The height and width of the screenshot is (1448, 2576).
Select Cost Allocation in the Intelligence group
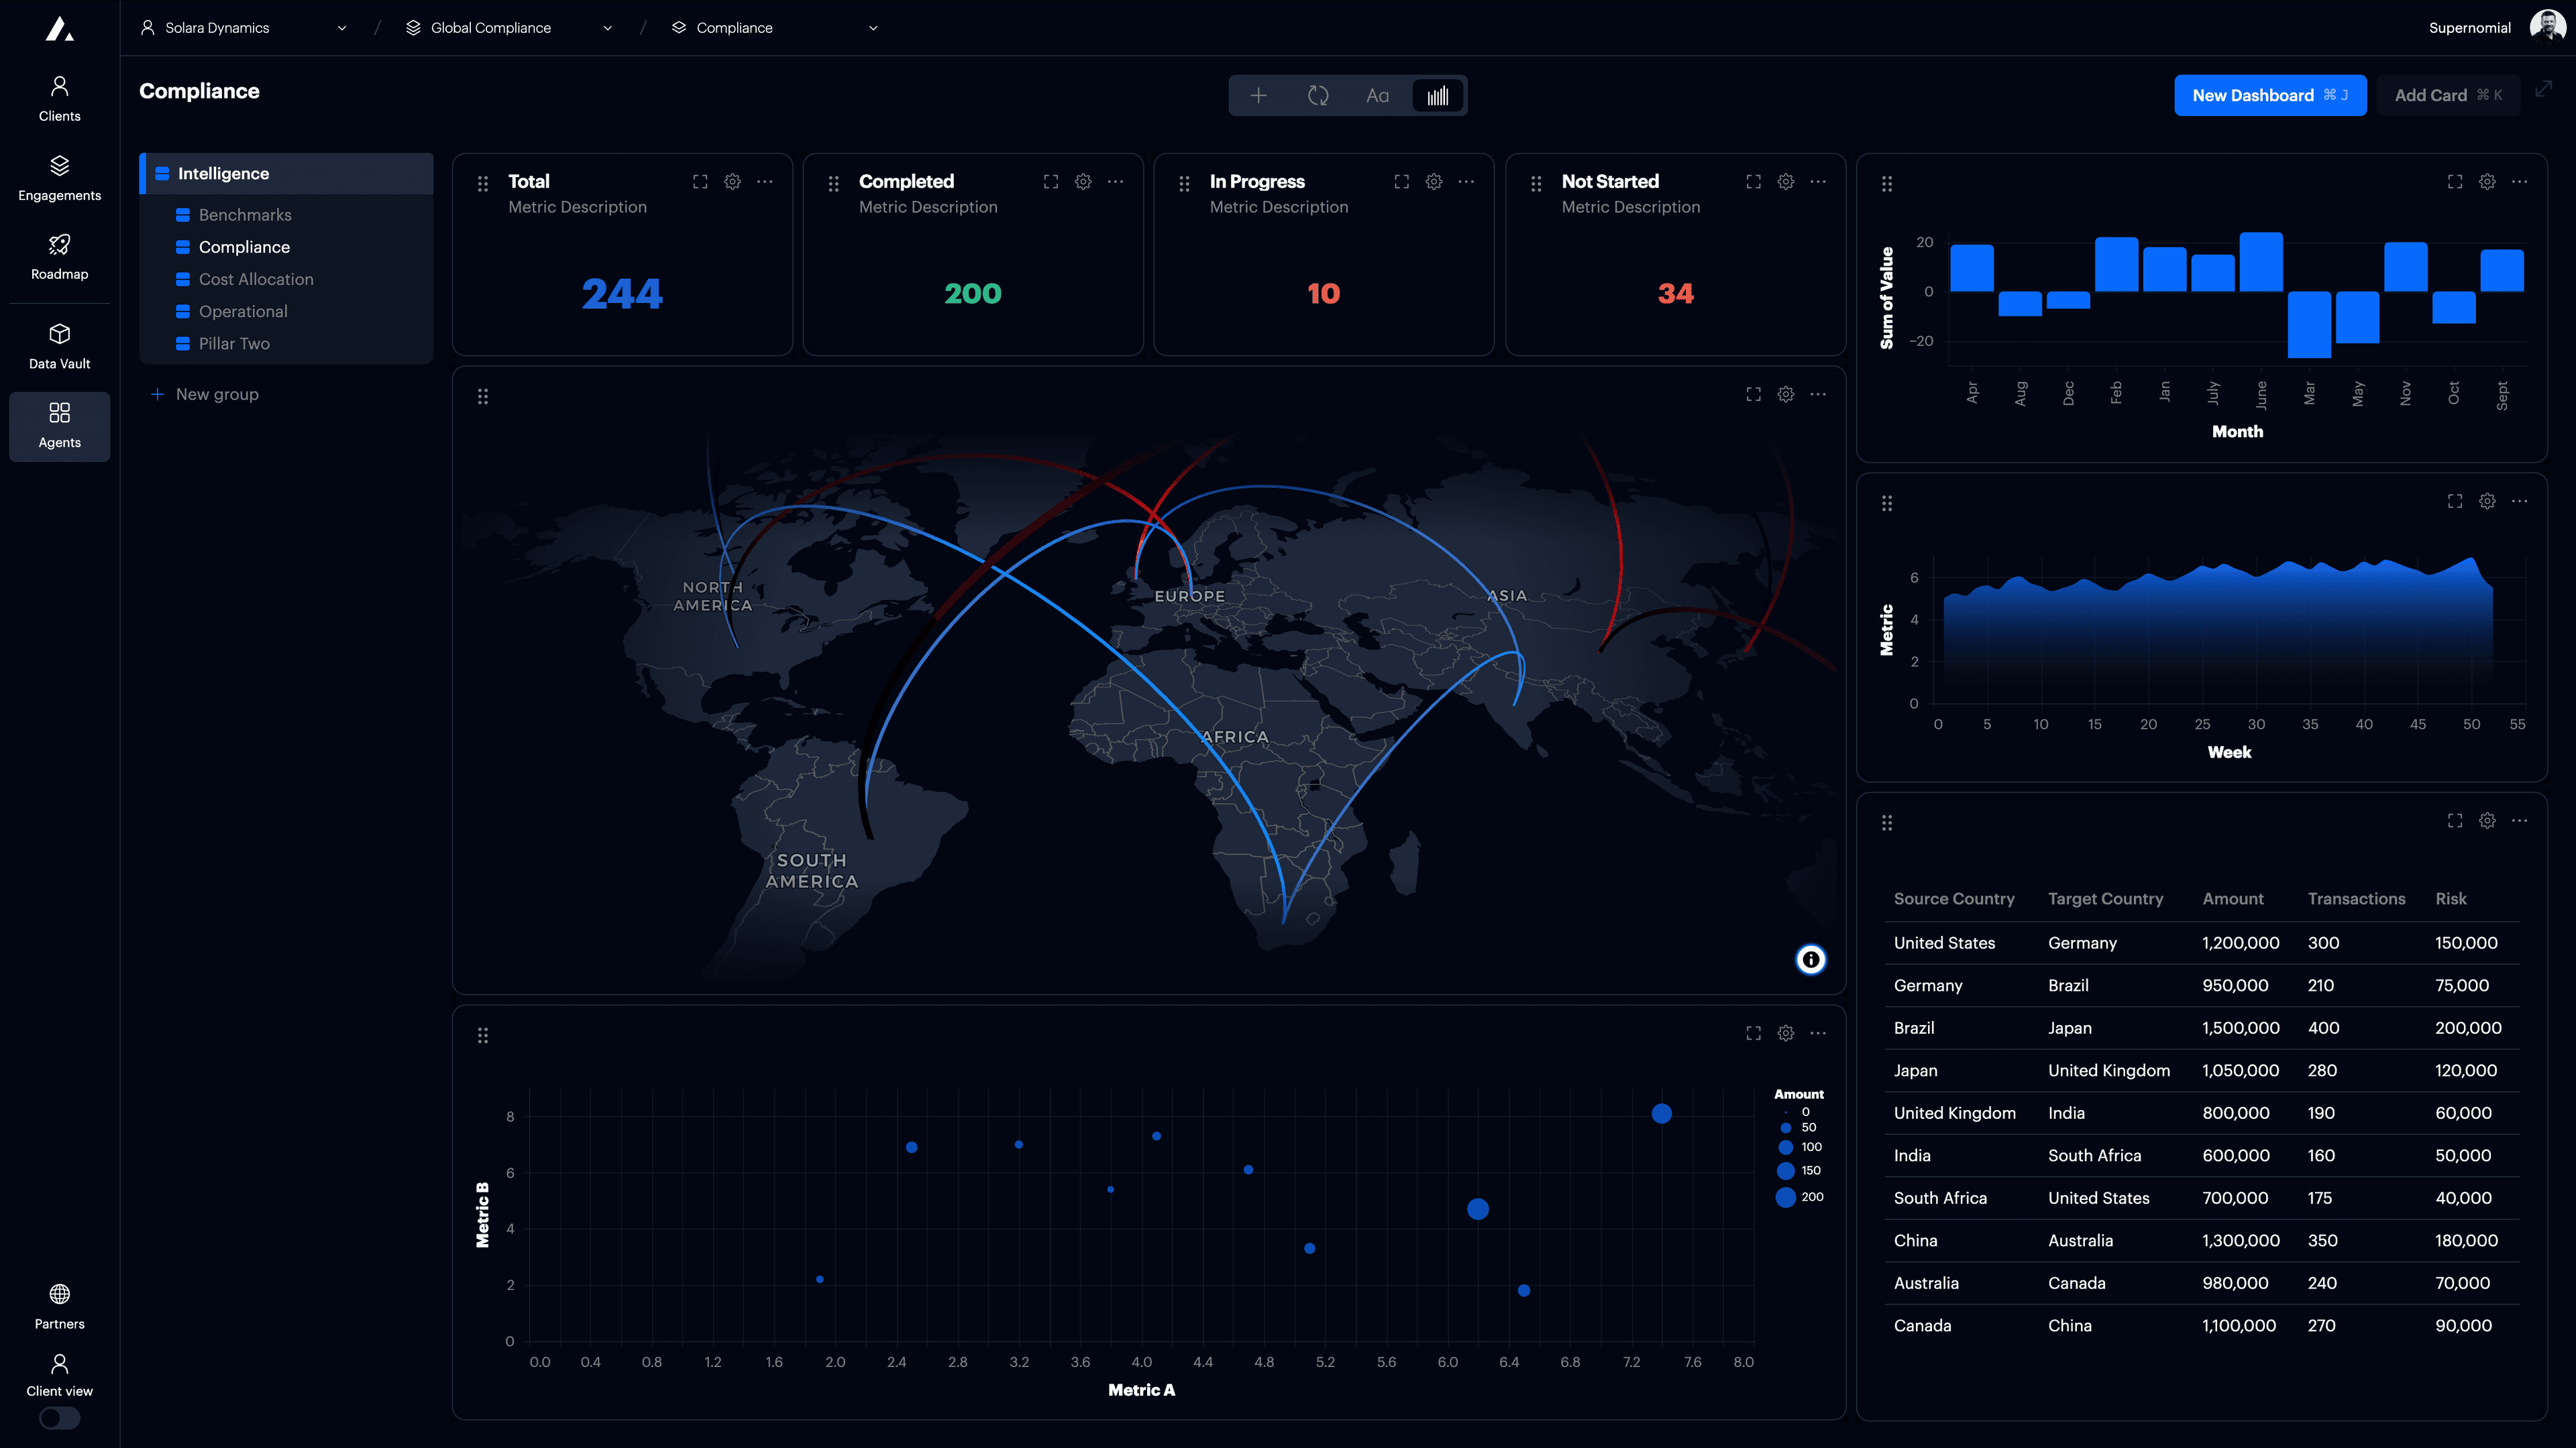(256, 279)
